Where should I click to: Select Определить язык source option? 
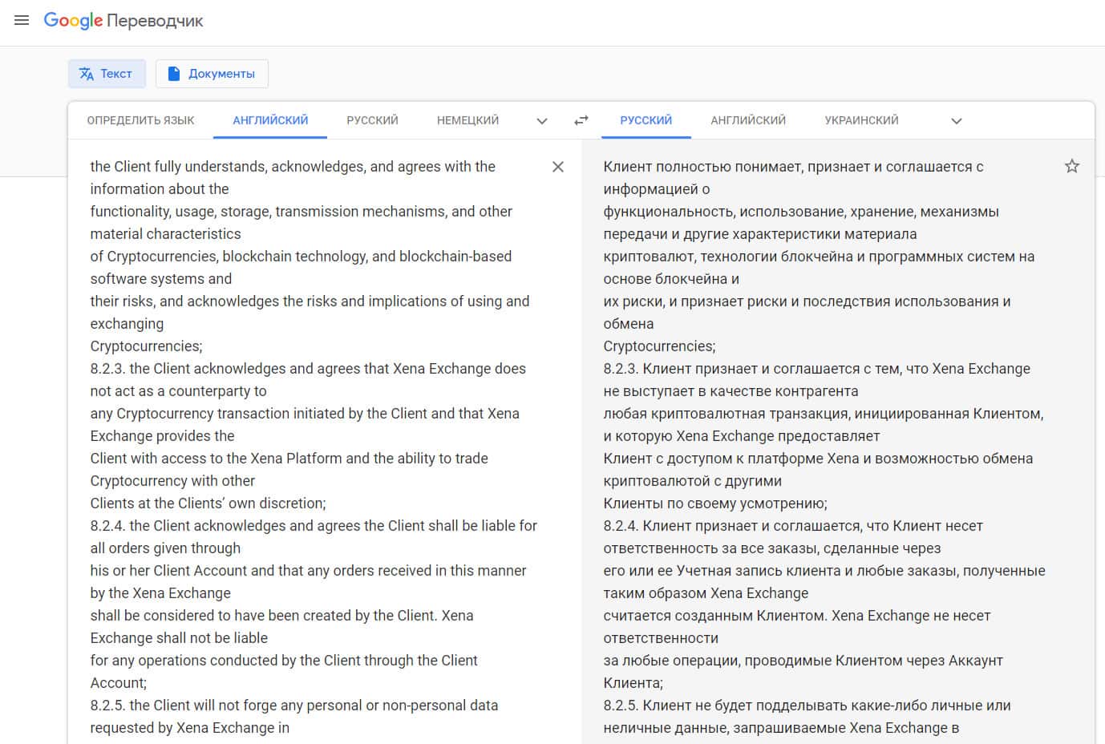pos(140,120)
